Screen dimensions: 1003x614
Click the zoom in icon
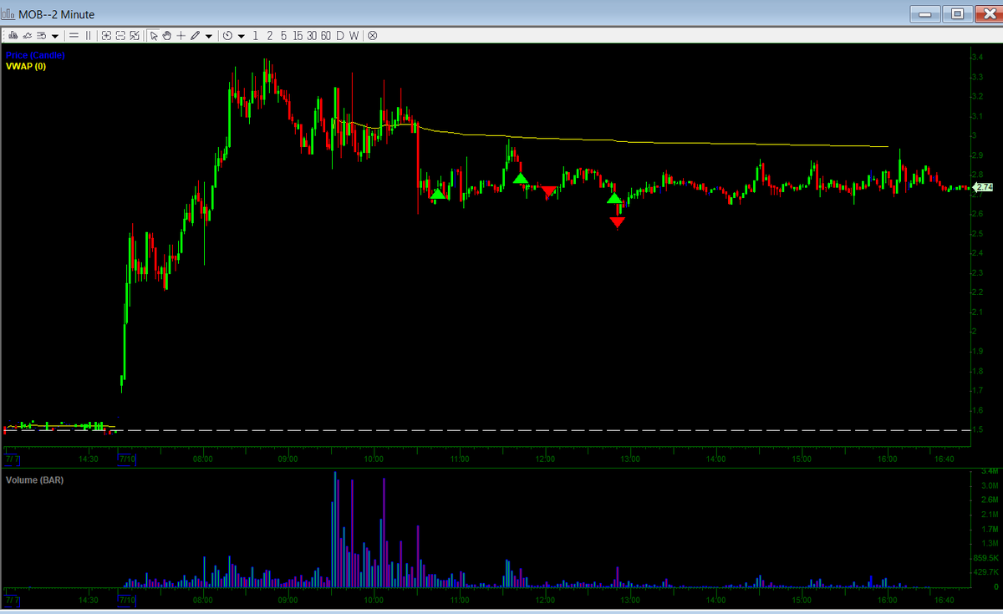coord(106,36)
